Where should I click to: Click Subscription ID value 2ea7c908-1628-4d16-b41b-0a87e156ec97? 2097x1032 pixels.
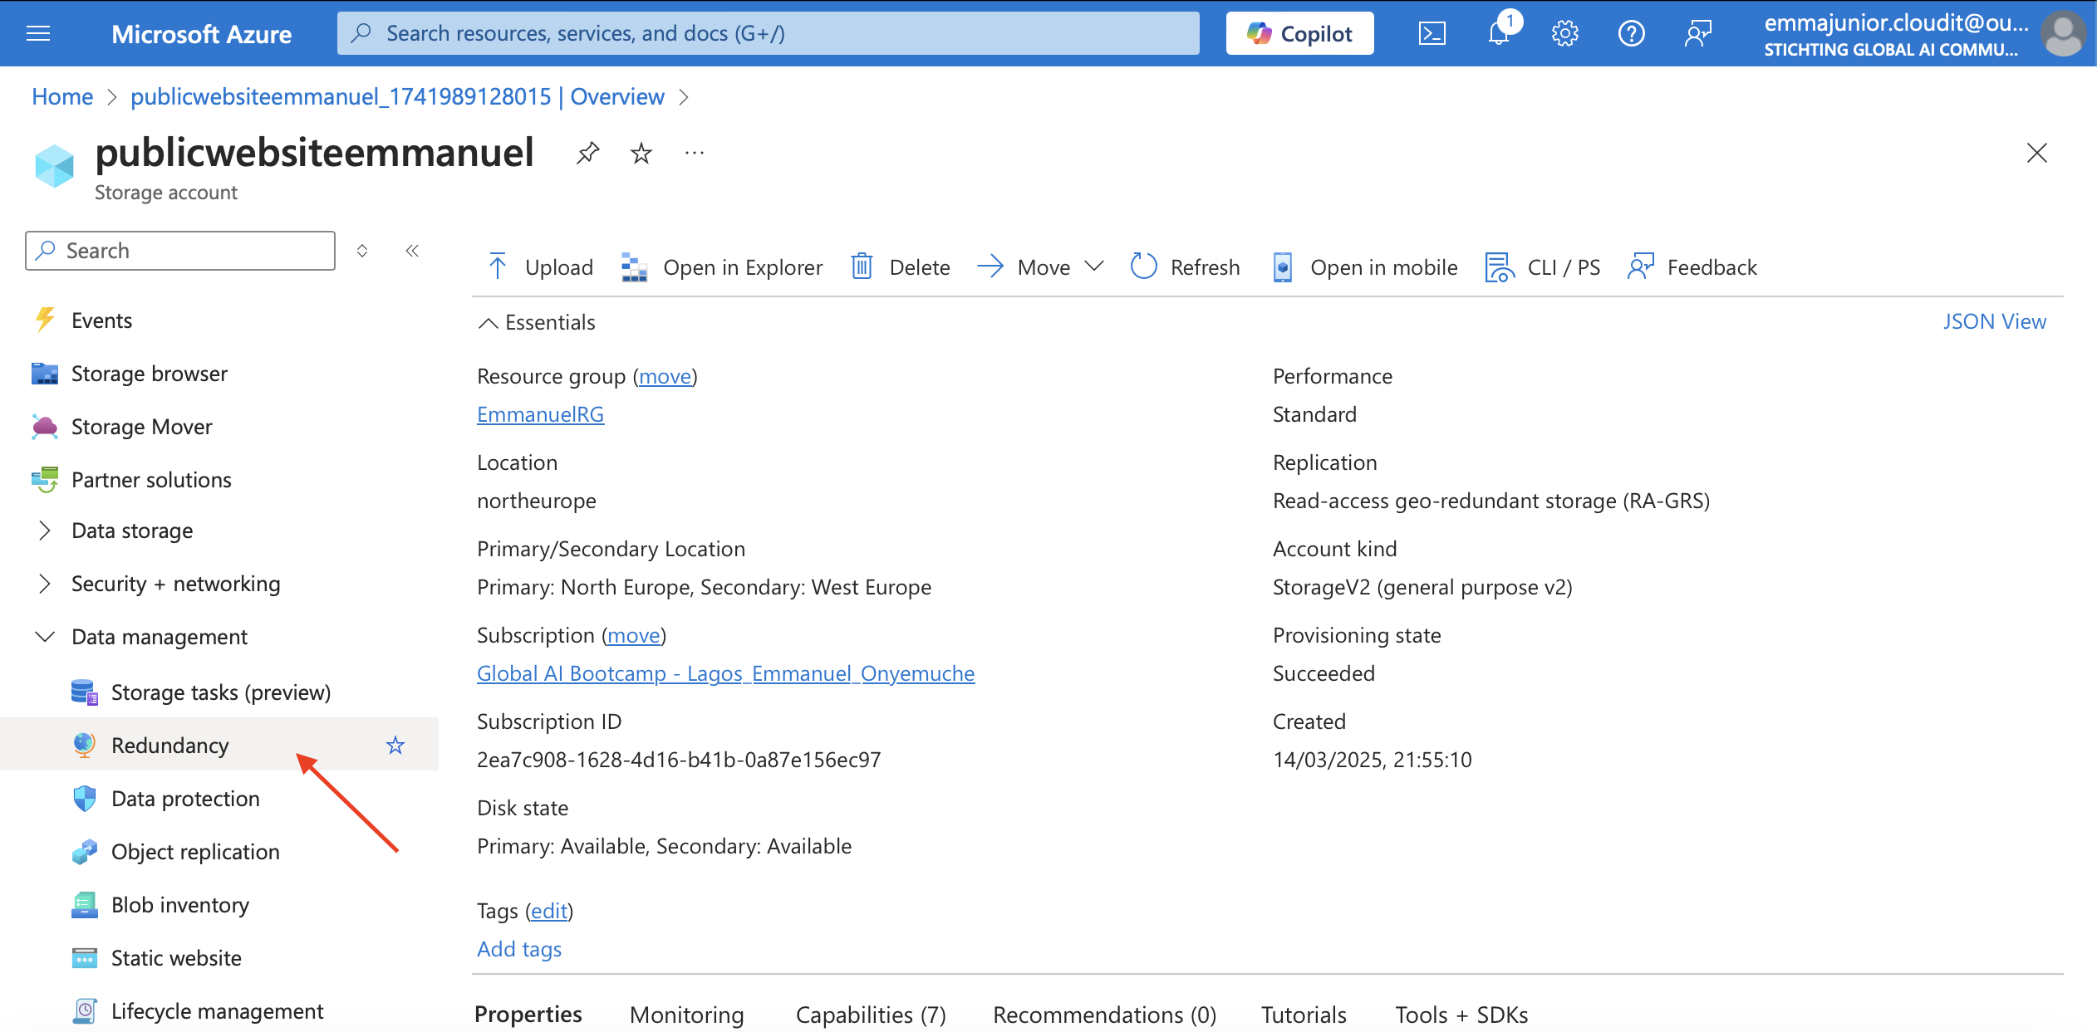coord(679,760)
